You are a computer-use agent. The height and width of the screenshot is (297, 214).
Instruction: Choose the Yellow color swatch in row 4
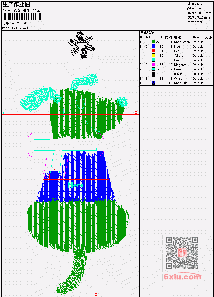(x=154, y=56)
